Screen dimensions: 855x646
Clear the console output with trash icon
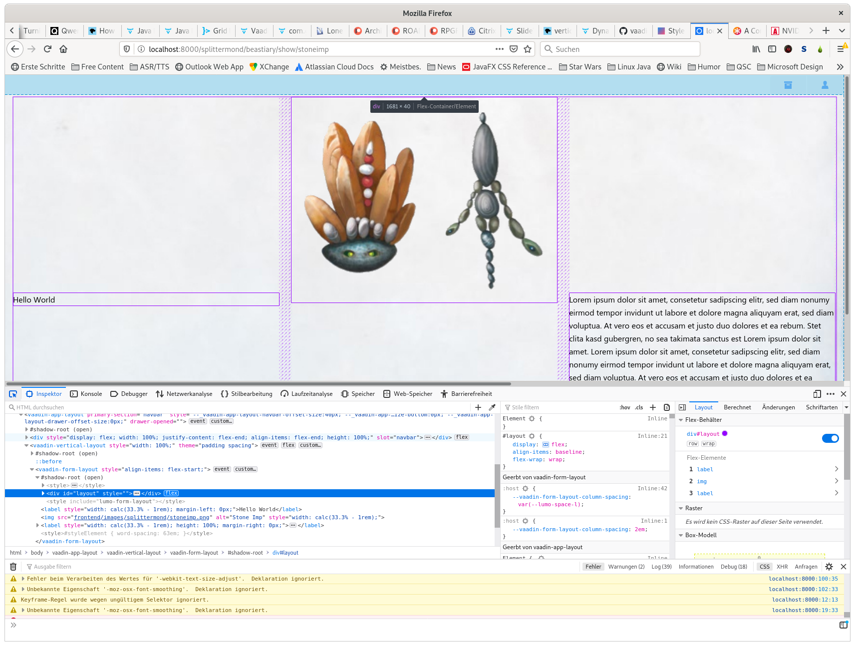(13, 567)
